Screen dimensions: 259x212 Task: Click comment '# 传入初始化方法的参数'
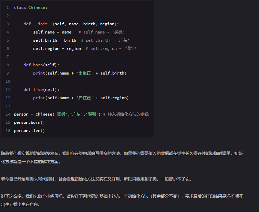(x=126, y=114)
